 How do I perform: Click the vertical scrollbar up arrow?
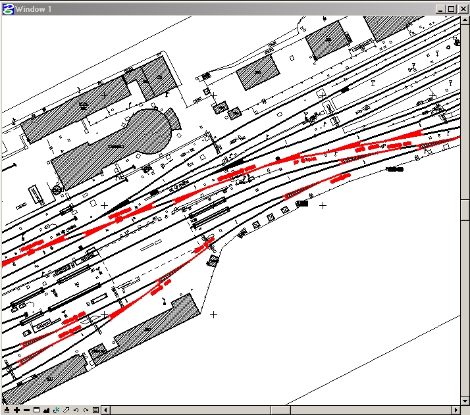click(465, 20)
